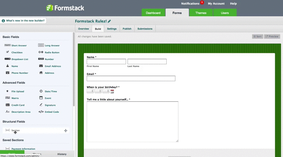This screenshot has height=157, width=283.
Task: Click the Advanced Fields heading
Action: [x=14, y=83]
